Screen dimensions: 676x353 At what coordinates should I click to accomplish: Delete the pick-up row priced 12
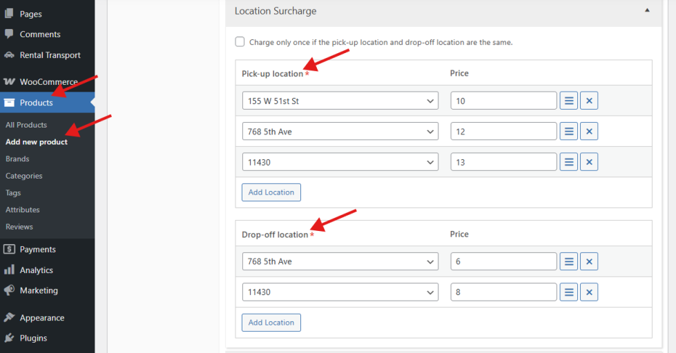click(x=589, y=131)
